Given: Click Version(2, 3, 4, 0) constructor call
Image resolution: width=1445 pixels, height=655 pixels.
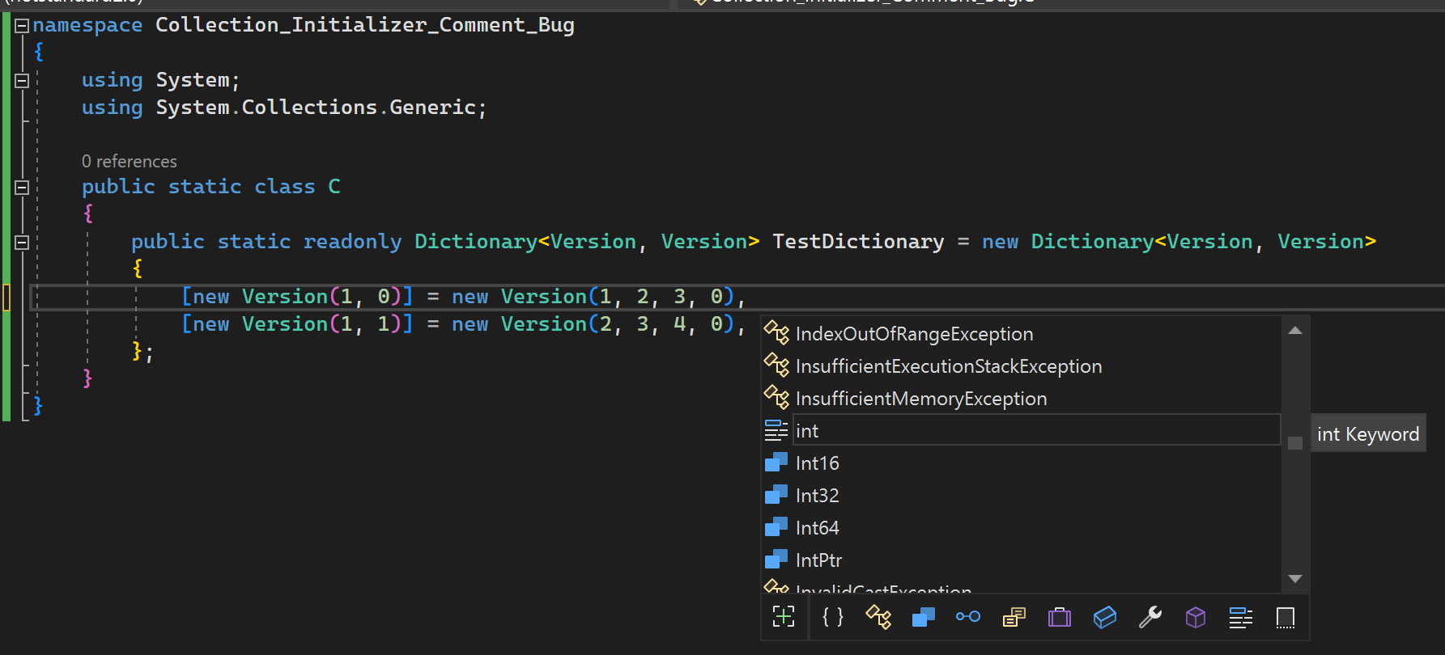Looking at the screenshot, I should 618,324.
